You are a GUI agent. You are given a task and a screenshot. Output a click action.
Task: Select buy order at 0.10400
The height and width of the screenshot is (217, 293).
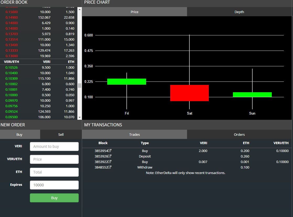[39, 73]
